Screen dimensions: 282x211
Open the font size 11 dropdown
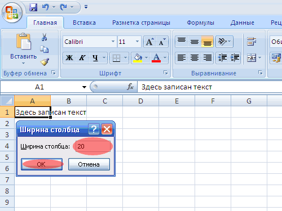(137, 42)
